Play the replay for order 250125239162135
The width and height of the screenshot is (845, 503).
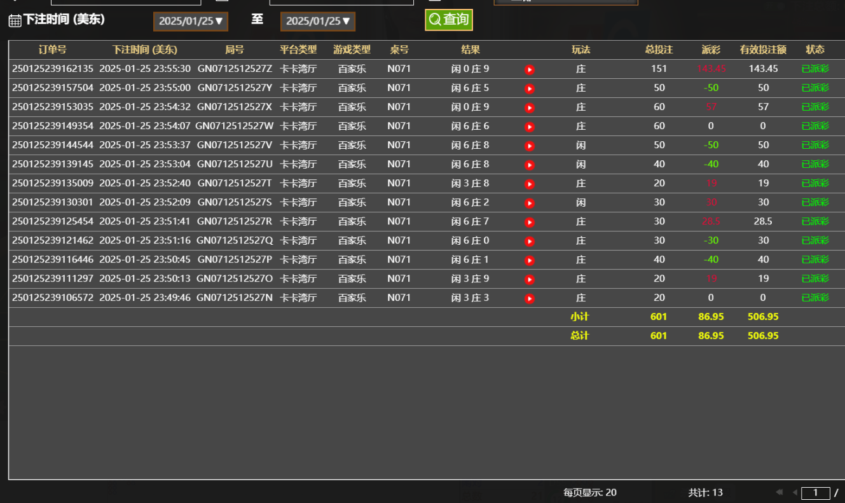pyautogui.click(x=530, y=69)
